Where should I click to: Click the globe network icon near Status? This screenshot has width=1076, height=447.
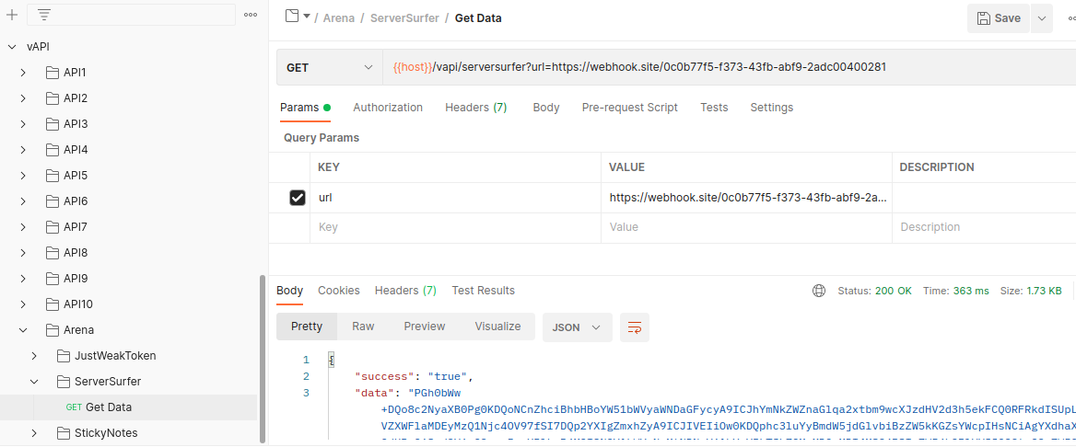(819, 291)
